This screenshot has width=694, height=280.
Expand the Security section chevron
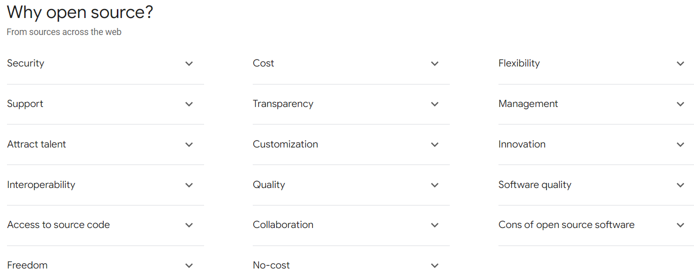coord(189,63)
